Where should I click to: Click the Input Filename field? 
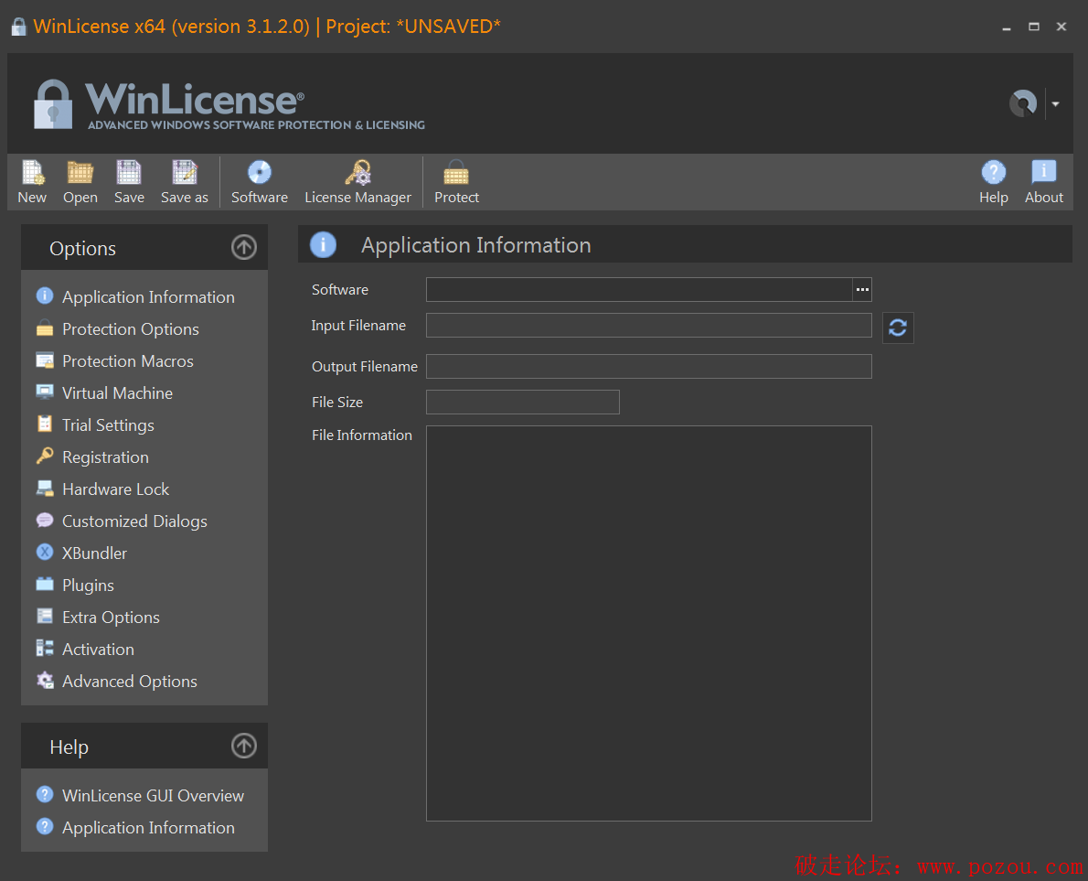point(649,325)
